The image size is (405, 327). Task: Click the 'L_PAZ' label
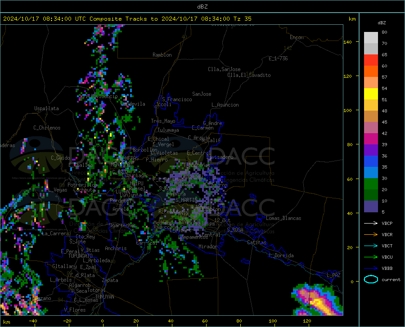(x=333, y=275)
